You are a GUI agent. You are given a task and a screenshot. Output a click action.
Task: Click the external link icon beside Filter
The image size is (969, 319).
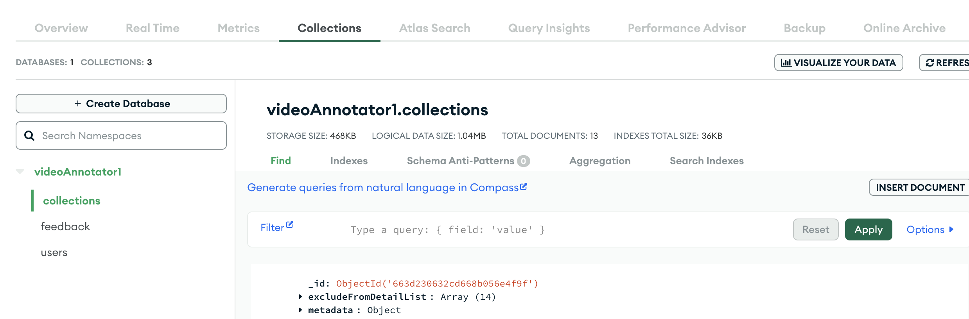click(290, 225)
